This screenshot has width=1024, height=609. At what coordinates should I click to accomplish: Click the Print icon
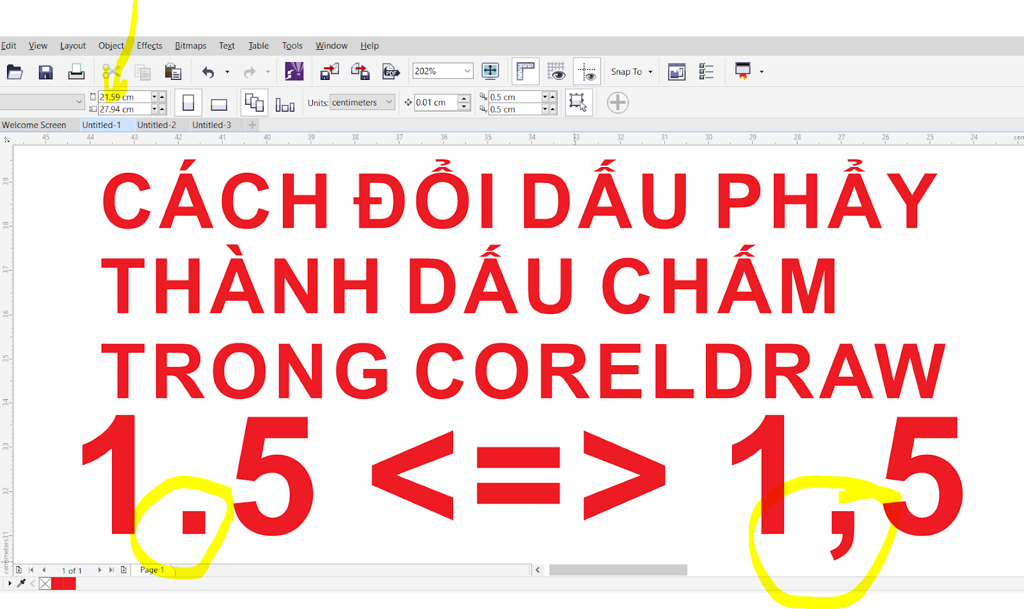click(76, 72)
